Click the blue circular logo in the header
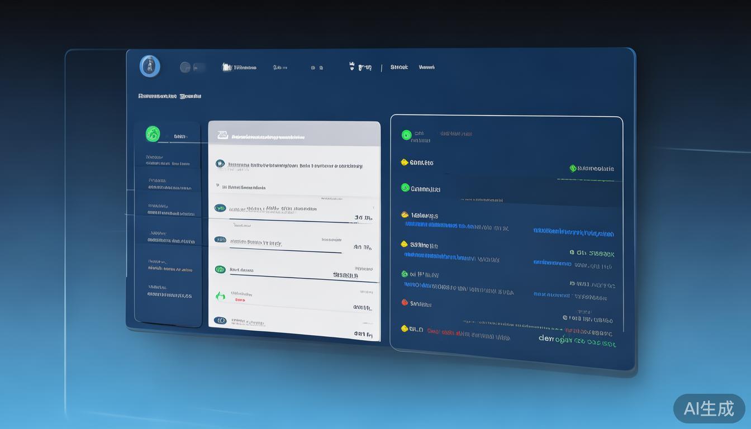The image size is (751, 429). [150, 66]
